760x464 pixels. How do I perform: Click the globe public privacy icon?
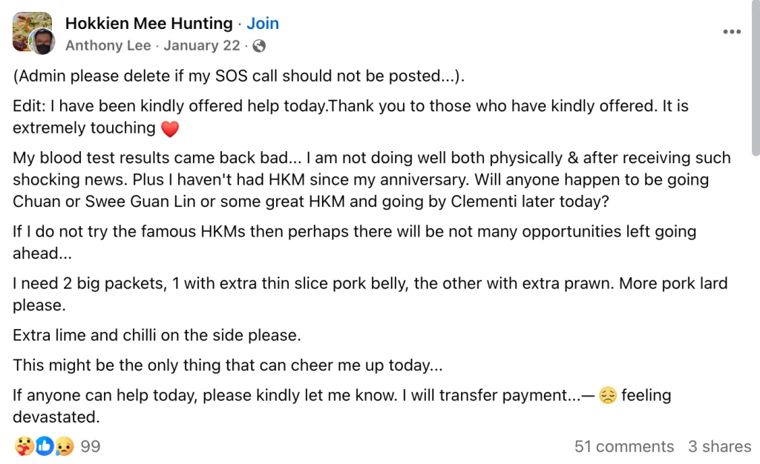[x=259, y=46]
